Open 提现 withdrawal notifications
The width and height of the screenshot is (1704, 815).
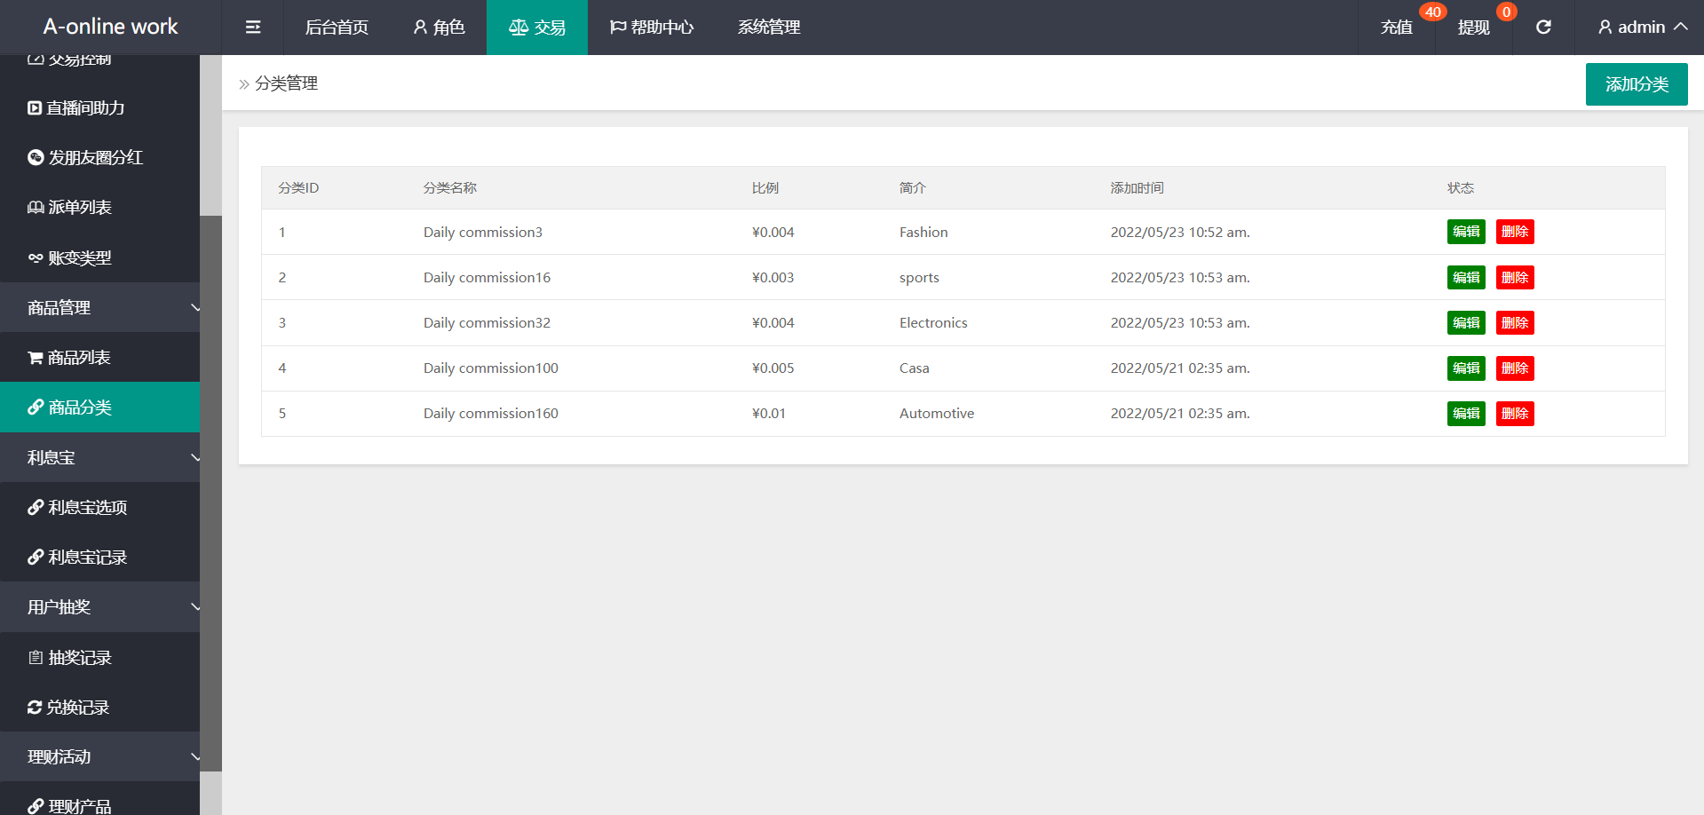coord(1473,28)
